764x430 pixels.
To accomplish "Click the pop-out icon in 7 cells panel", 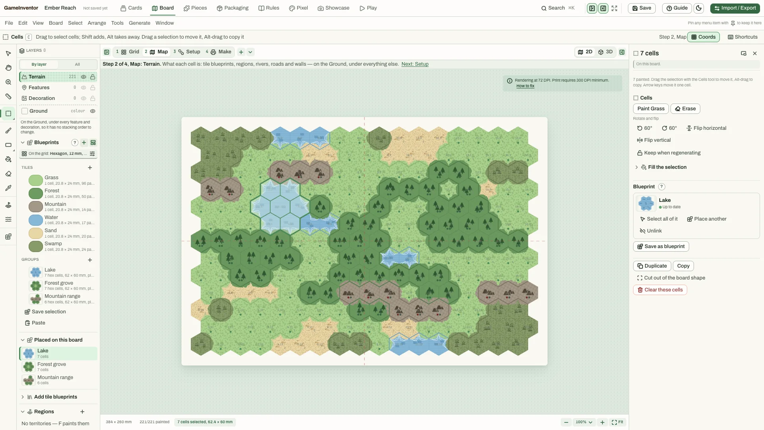I will [743, 53].
